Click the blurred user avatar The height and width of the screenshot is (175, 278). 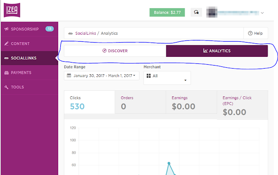point(212,12)
